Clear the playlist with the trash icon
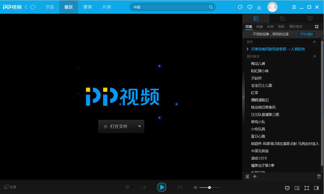Screen dimensions: 324x194 pyautogui.click(x=319, y=176)
